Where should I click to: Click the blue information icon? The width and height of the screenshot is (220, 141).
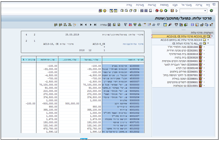click(x=192, y=25)
